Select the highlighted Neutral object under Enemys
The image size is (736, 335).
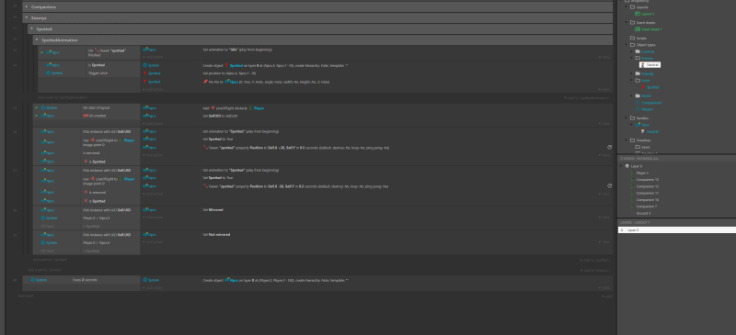point(650,64)
